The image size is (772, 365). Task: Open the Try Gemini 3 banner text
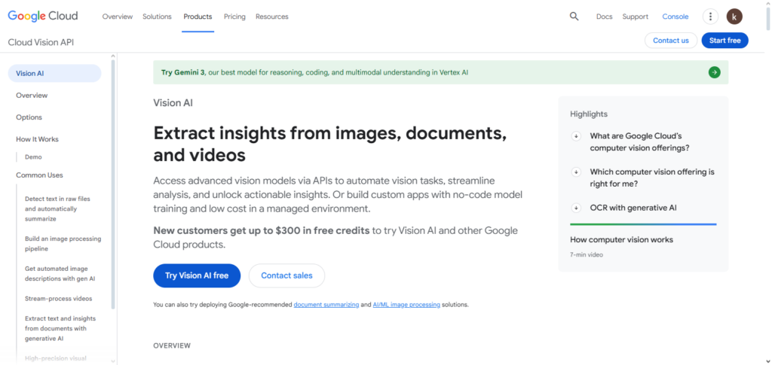(314, 72)
